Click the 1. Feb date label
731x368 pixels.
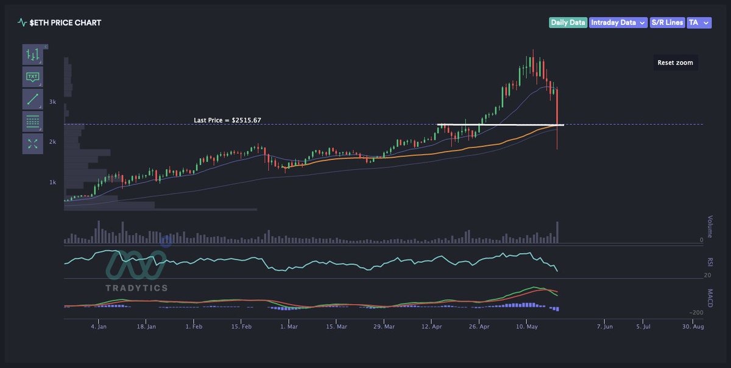pos(194,327)
